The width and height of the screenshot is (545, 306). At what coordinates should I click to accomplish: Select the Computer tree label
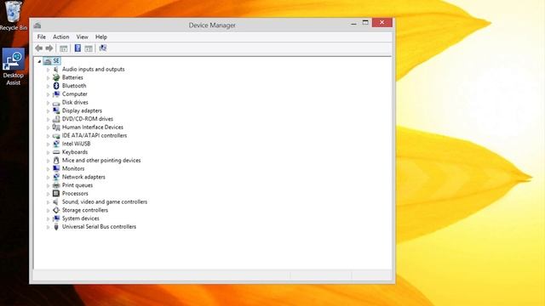pyautogui.click(x=75, y=94)
